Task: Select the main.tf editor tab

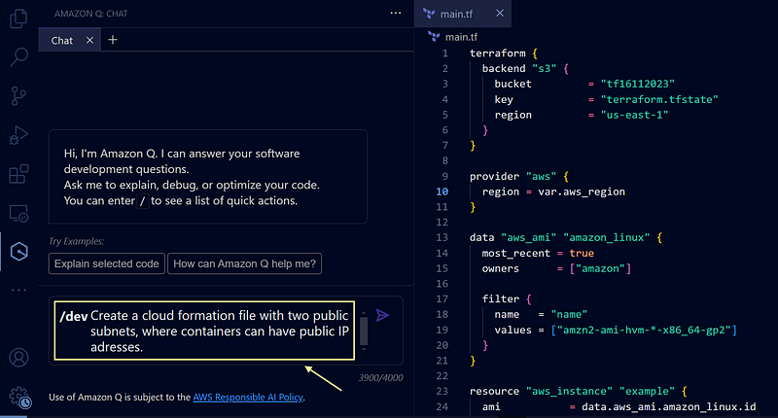Action: pyautogui.click(x=463, y=14)
